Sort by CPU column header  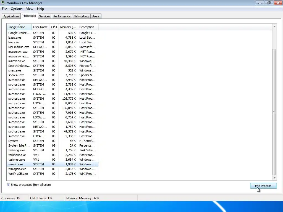click(54, 27)
